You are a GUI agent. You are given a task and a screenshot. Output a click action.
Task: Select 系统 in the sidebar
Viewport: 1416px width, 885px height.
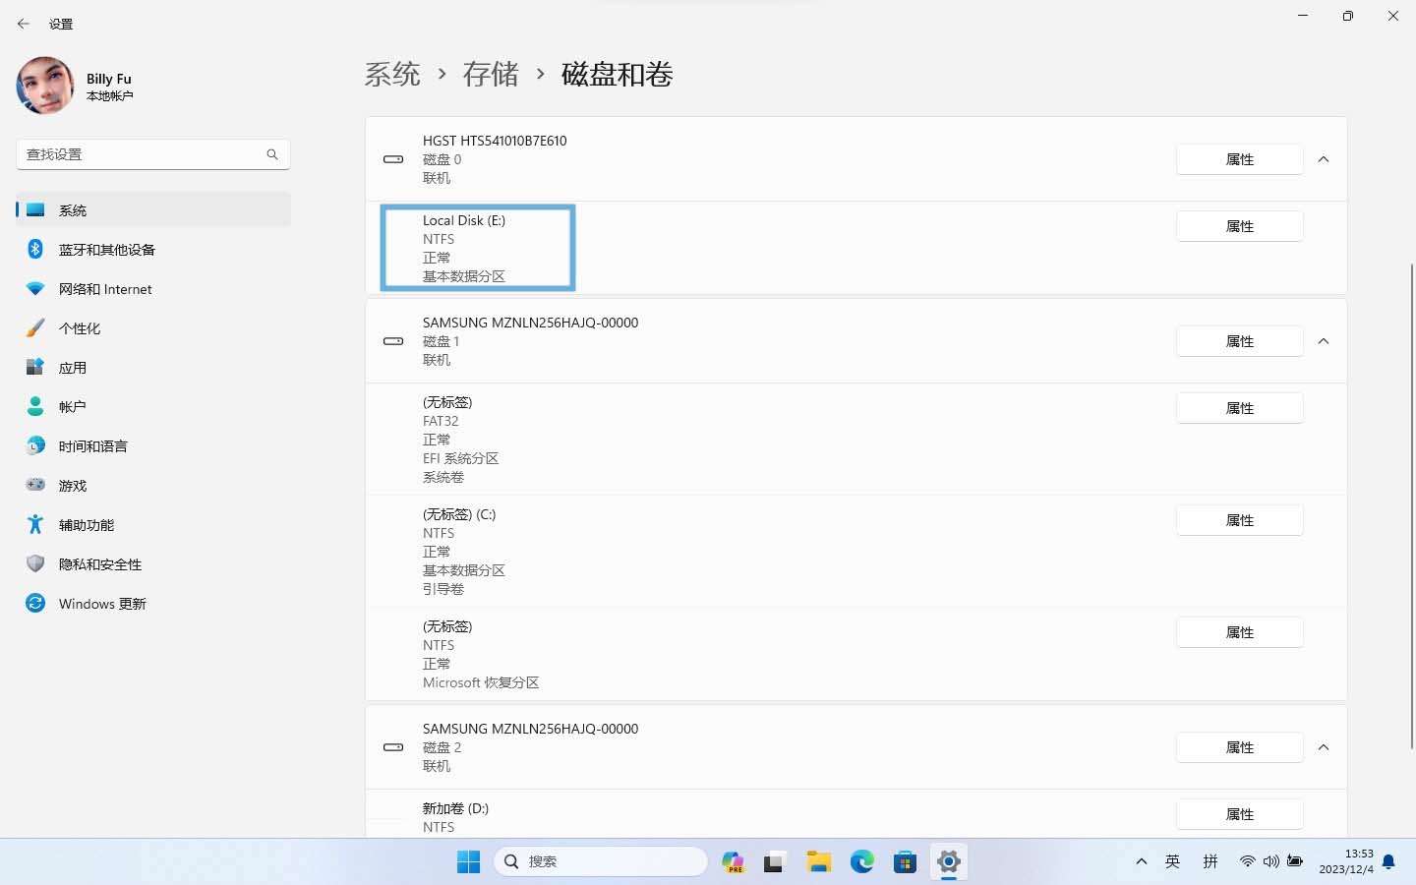[x=153, y=210]
